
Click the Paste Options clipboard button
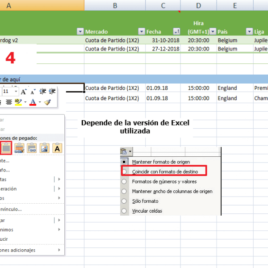(124, 151)
